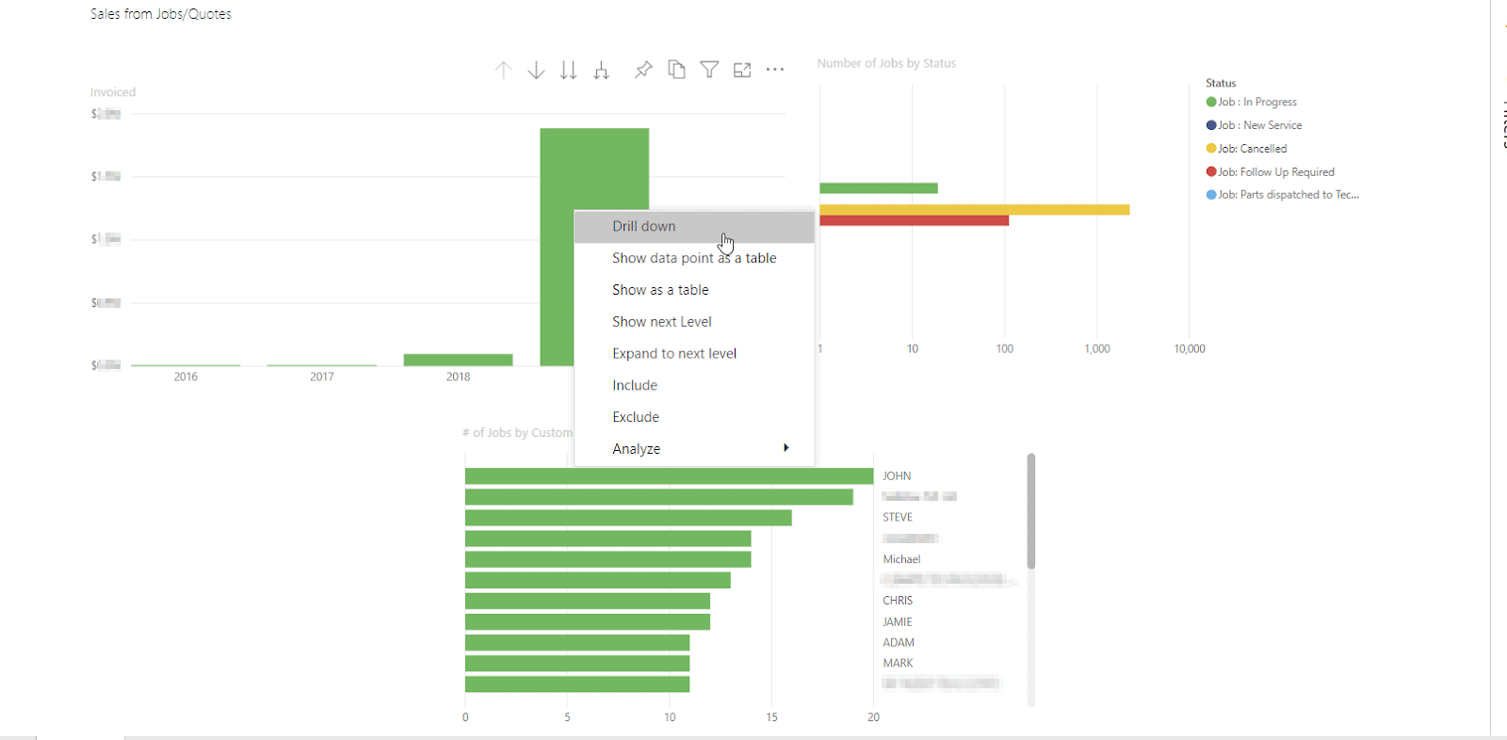Click the 1,000 axis tick label
1507x740 pixels.
click(1097, 348)
